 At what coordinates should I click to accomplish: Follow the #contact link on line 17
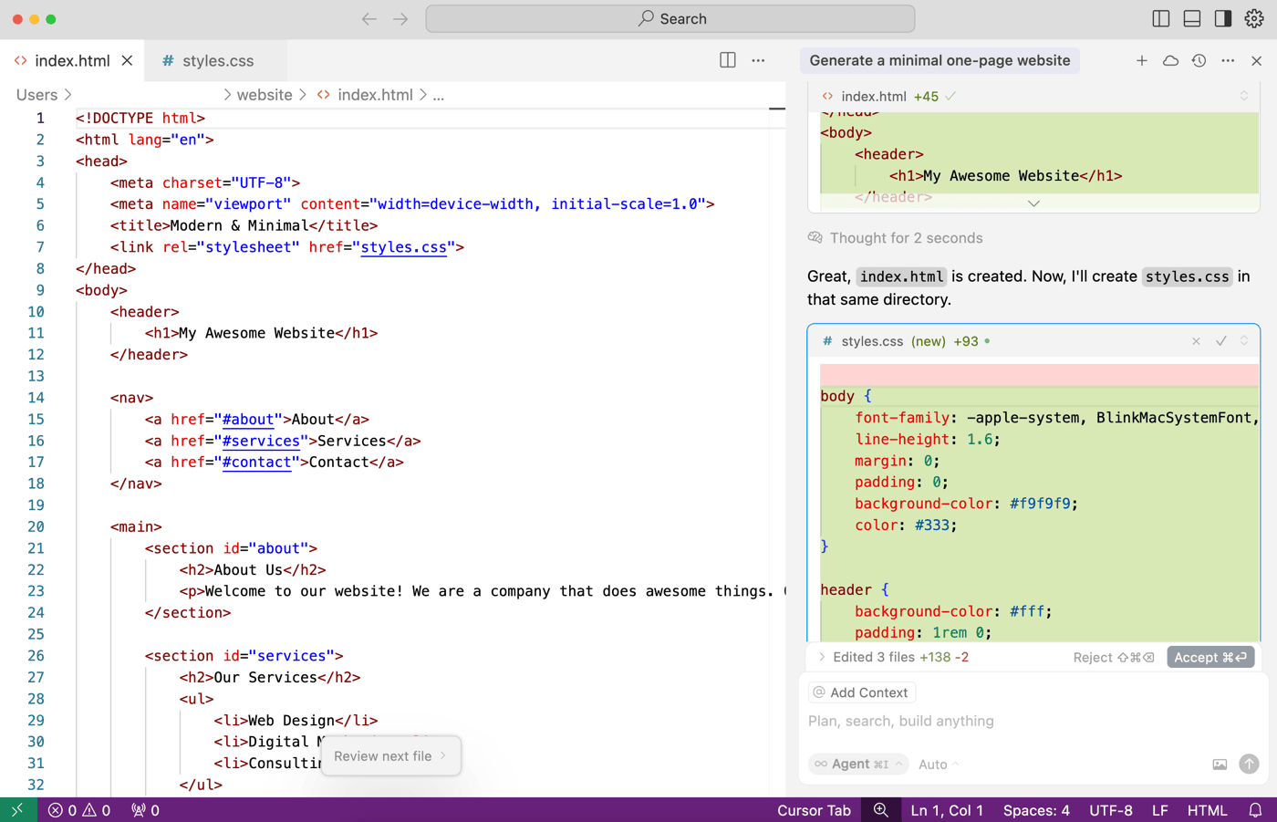256,463
